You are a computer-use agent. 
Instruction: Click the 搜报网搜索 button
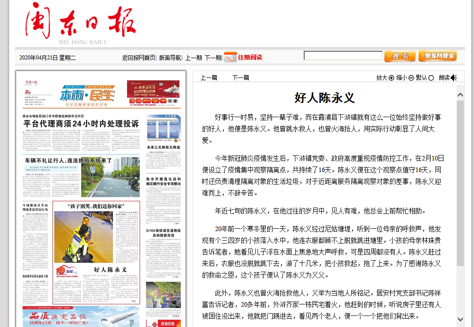pyautogui.click(x=438, y=56)
